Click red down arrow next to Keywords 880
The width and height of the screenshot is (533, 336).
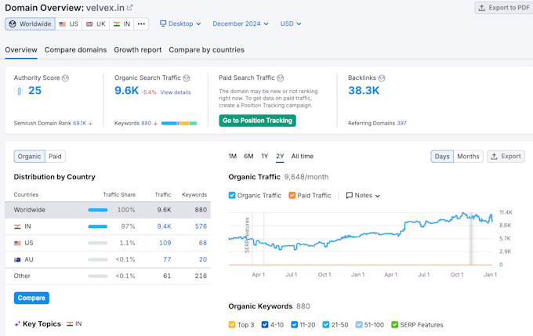[x=155, y=123]
